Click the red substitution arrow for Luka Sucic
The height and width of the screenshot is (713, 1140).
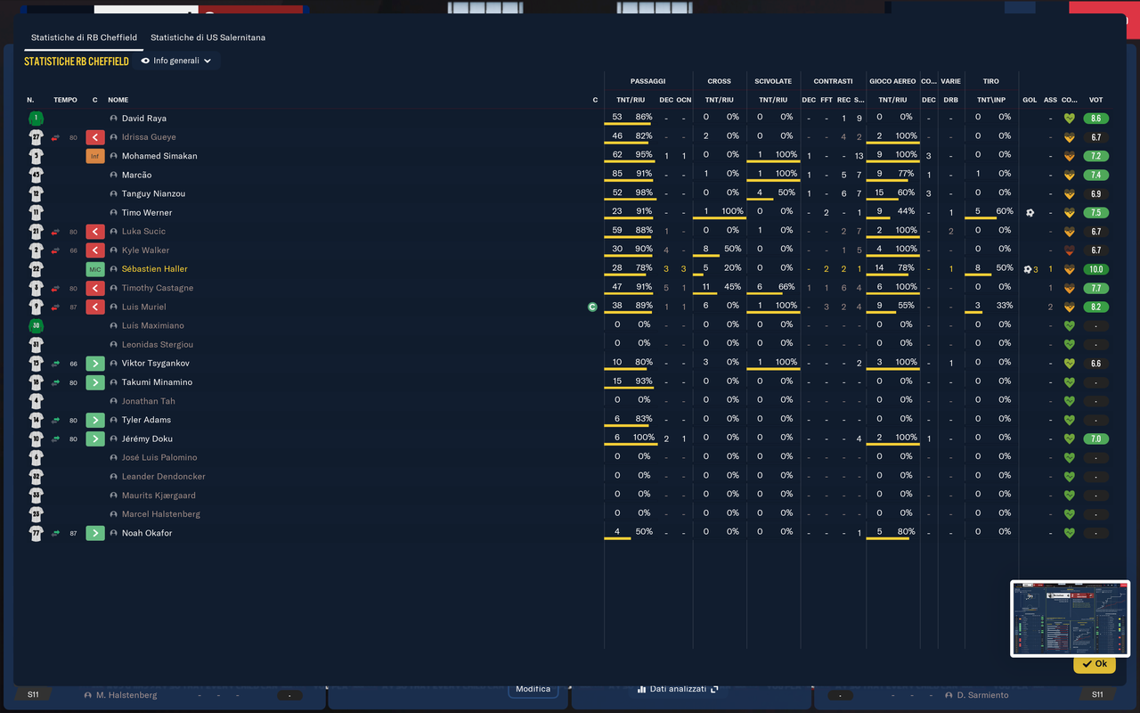(x=95, y=232)
